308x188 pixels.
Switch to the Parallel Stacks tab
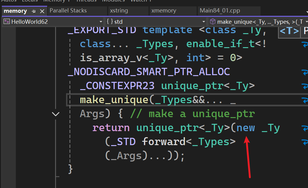tap(68, 11)
